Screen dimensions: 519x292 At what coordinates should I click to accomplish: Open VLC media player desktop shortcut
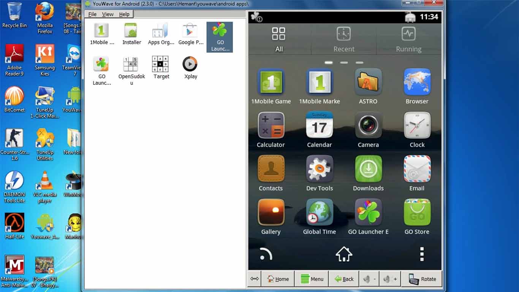45,187
